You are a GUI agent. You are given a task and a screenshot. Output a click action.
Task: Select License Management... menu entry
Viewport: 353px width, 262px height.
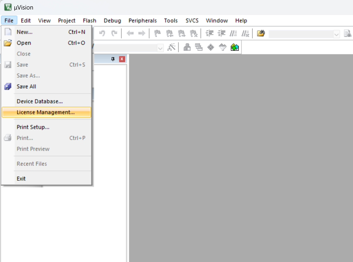[x=46, y=112]
